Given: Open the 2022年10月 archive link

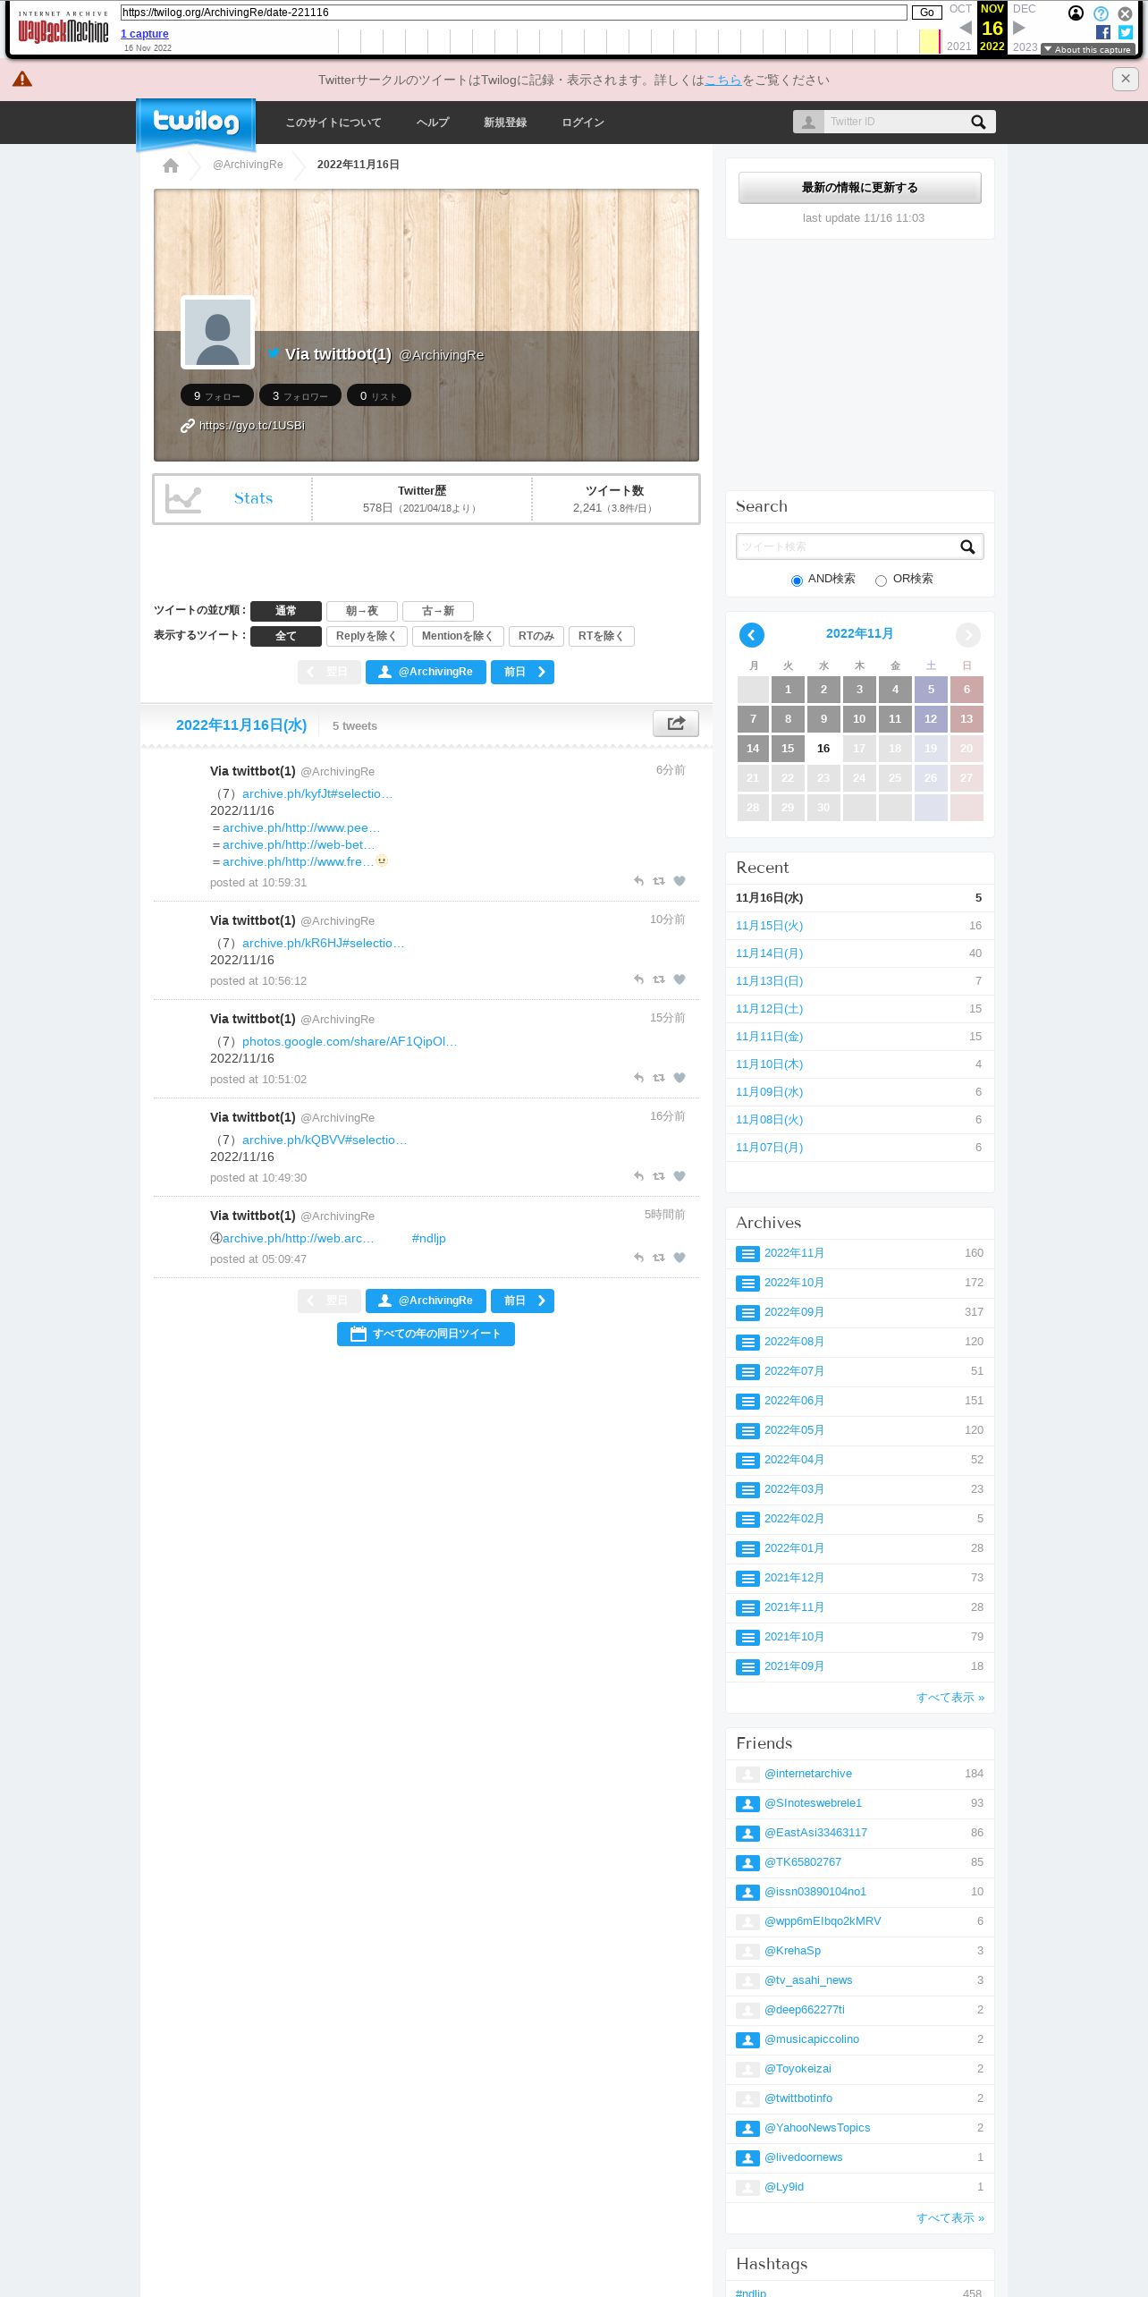Looking at the screenshot, I should pos(794,1283).
